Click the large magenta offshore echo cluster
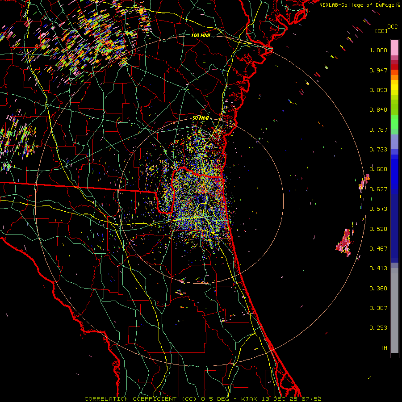Viewport: 402px width, 402px height. [344, 243]
